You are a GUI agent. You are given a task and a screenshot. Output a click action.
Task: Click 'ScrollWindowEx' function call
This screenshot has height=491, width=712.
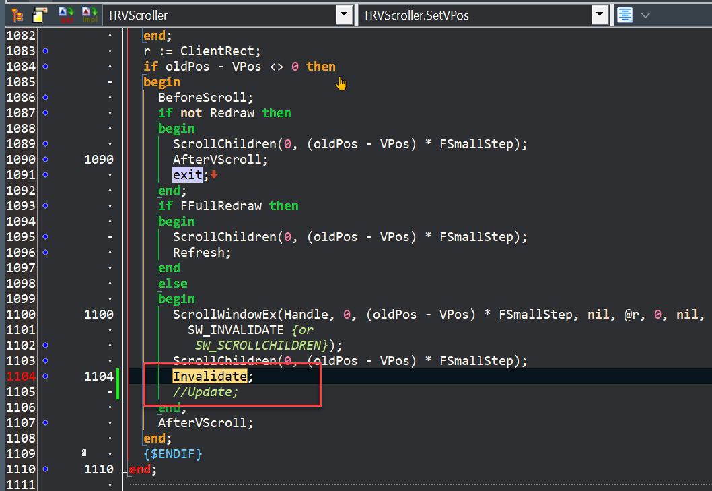(x=224, y=314)
